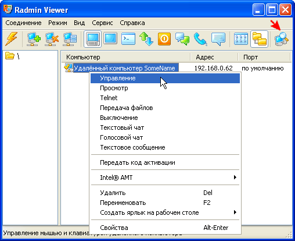
Task: Open connection properties toolbar icon
Action: [70, 39]
